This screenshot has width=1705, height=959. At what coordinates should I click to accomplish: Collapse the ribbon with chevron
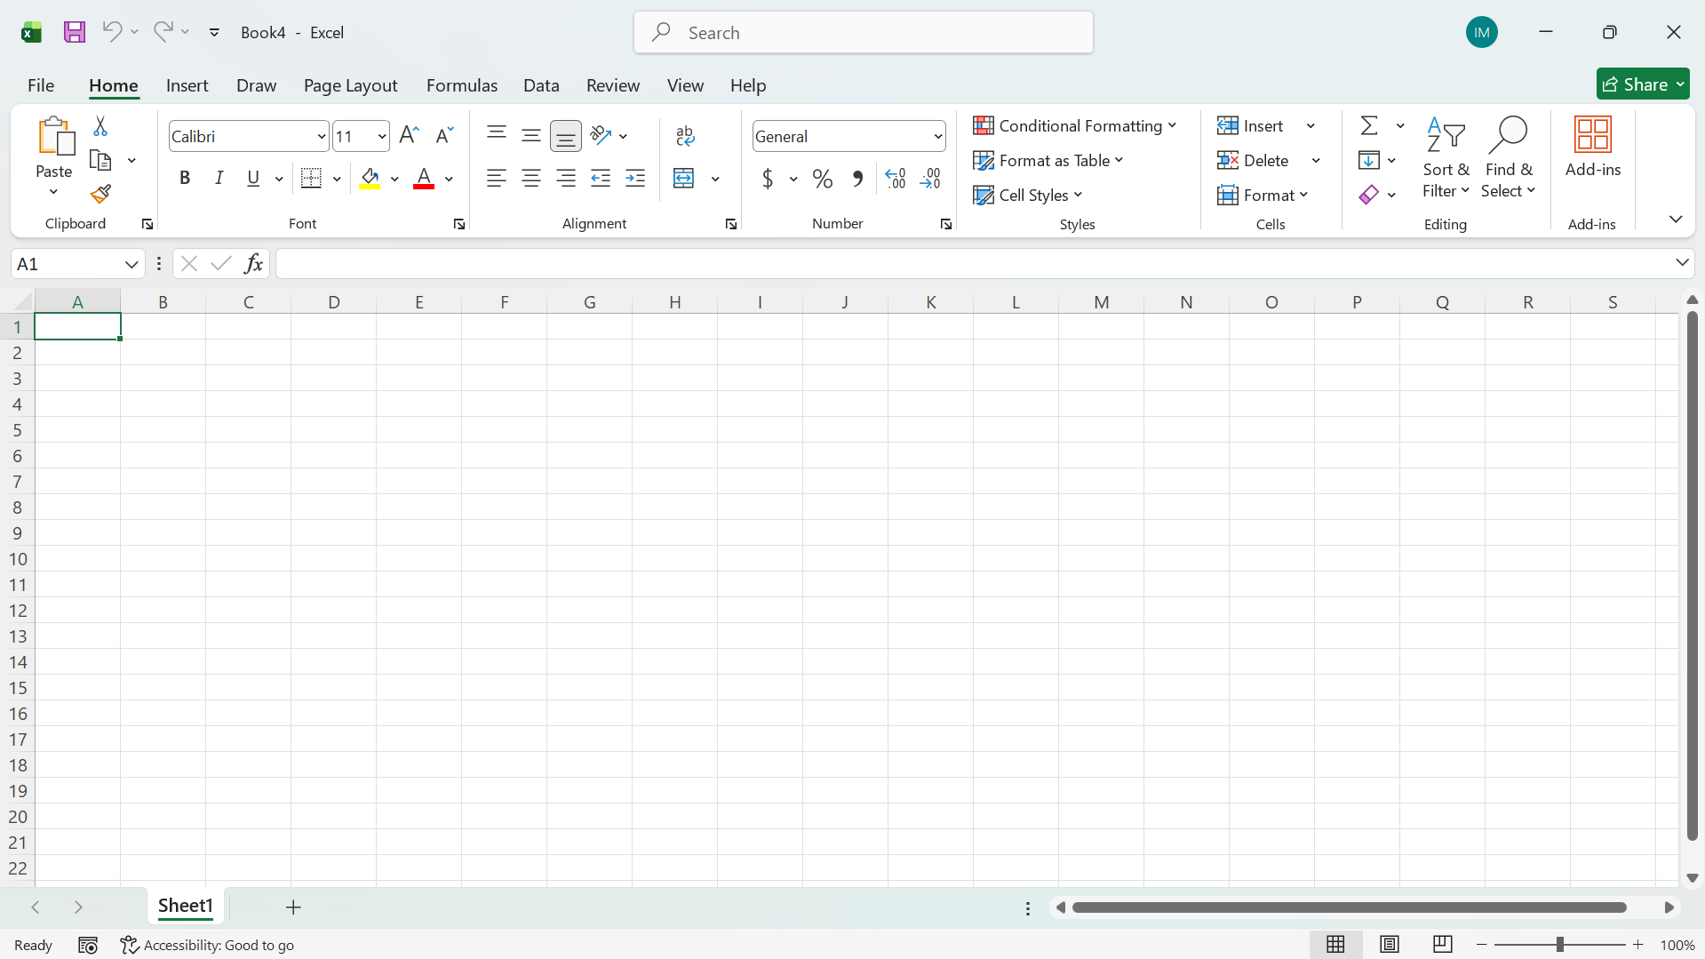[1676, 219]
